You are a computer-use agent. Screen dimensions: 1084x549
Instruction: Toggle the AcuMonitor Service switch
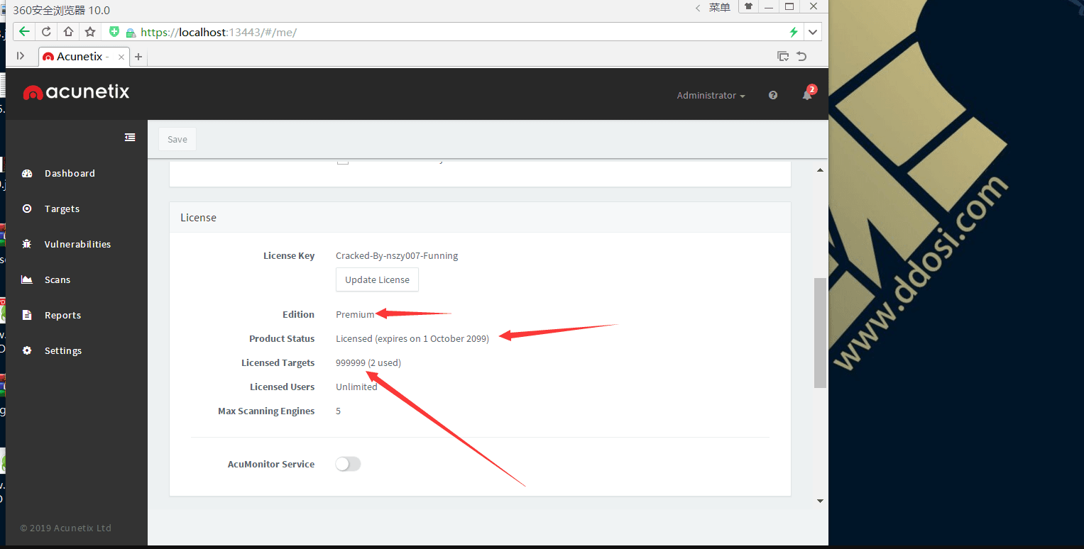[348, 464]
